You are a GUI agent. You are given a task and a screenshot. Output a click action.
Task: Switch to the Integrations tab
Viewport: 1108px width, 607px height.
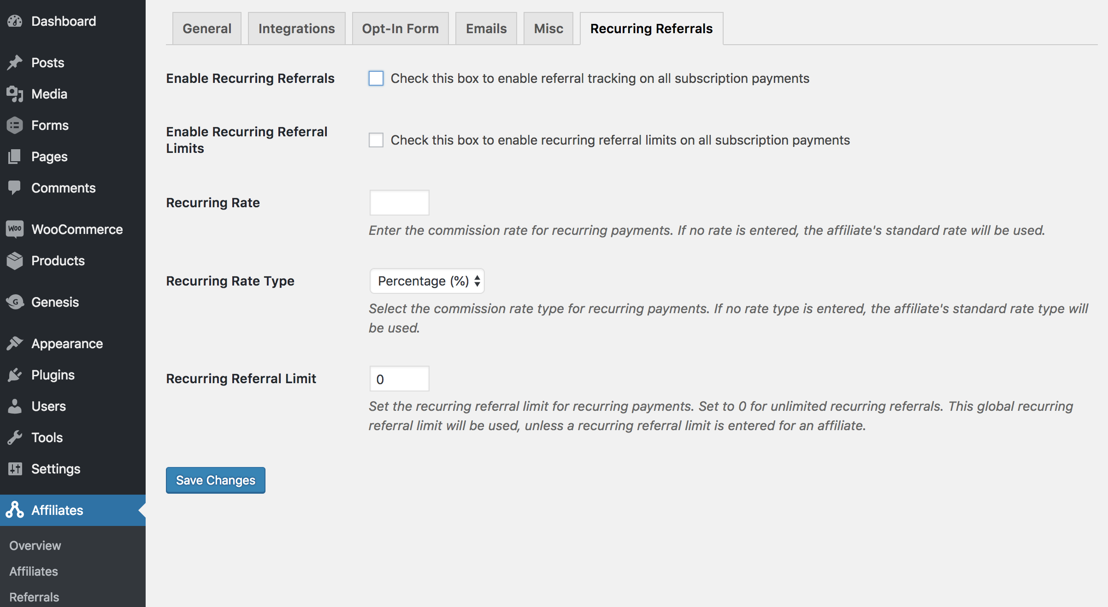point(297,29)
